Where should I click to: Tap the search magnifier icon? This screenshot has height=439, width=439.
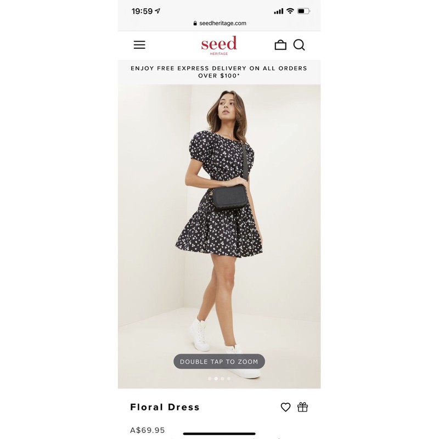tap(299, 45)
